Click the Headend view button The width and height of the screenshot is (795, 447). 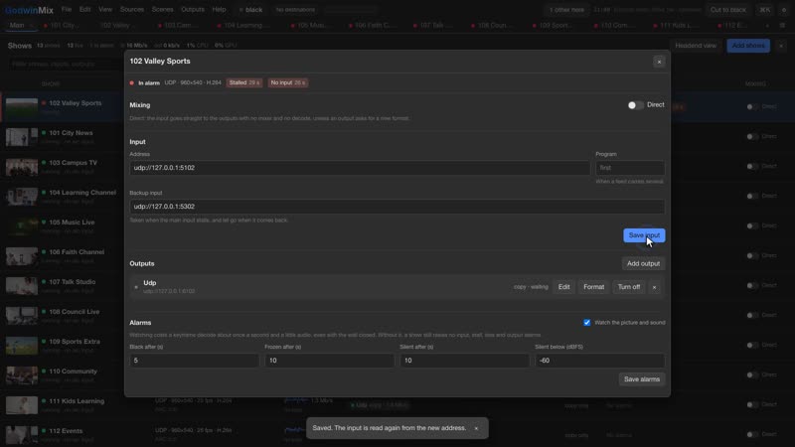coord(696,46)
